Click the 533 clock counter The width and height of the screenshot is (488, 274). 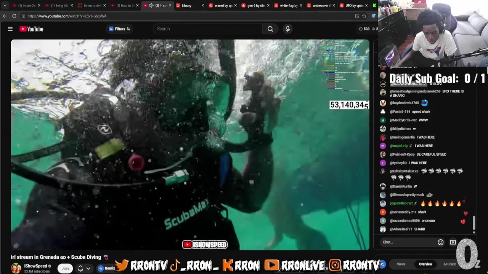click(364, 29)
